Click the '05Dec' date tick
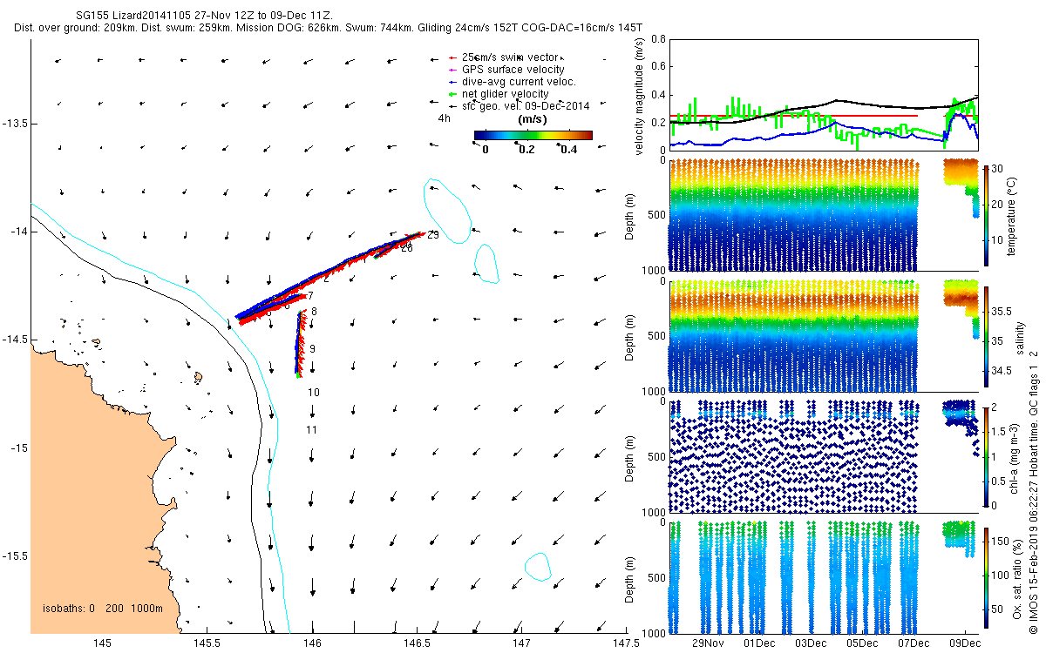1046x653 pixels. coord(862,643)
